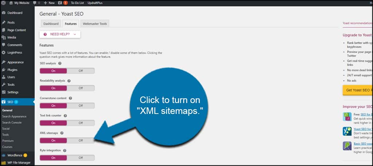Turn Readability analysis Off

point(81,88)
